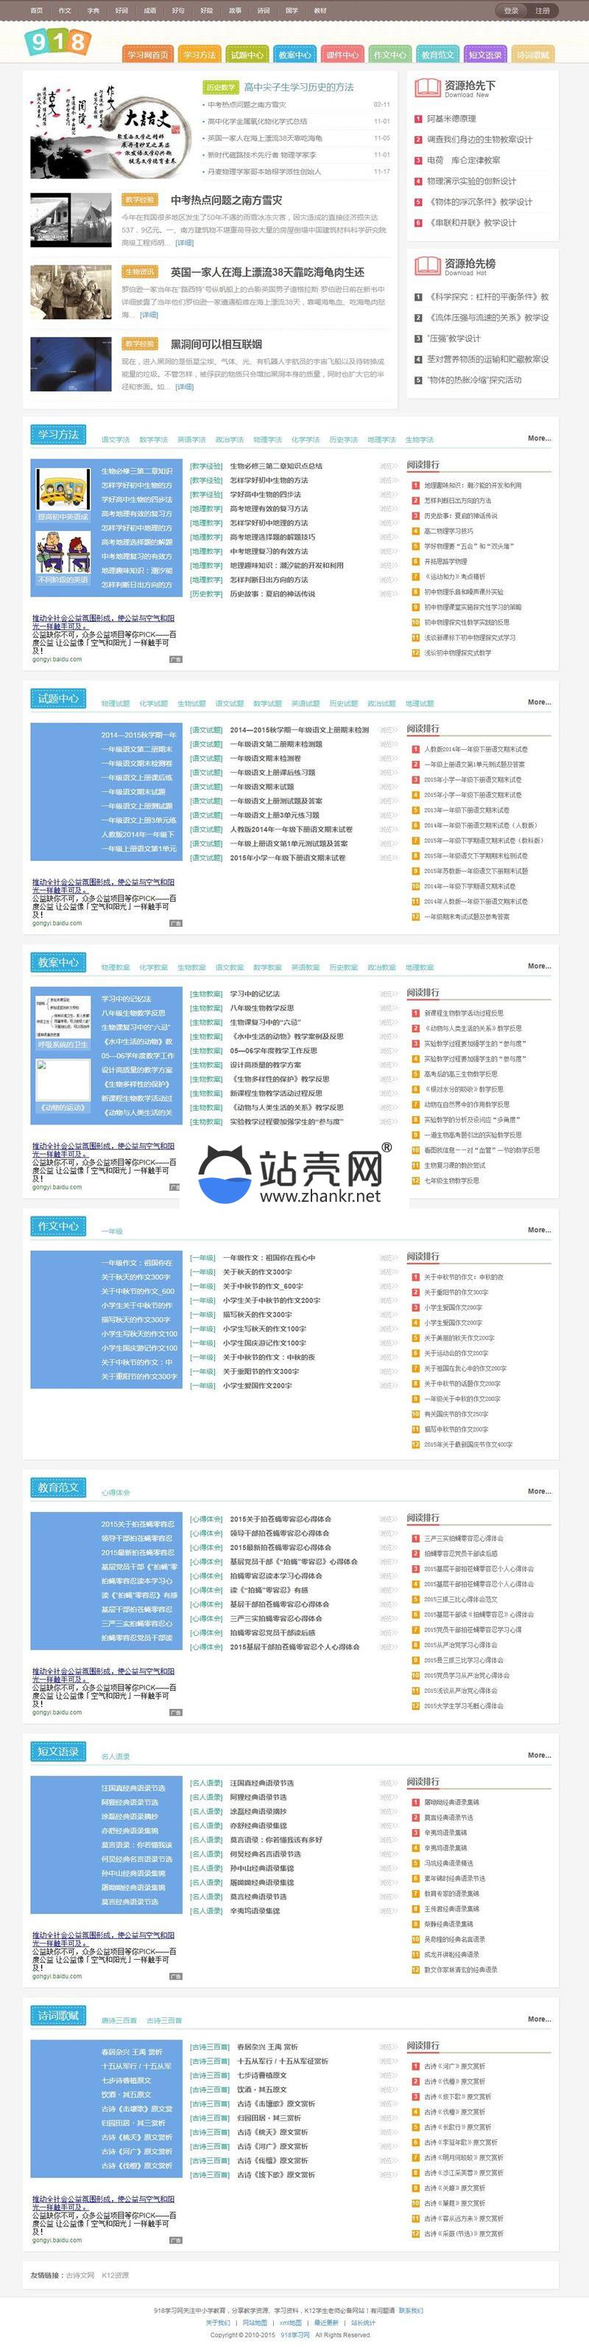Click the 站长统计 footer link
589x2349 pixels.
363,2322
